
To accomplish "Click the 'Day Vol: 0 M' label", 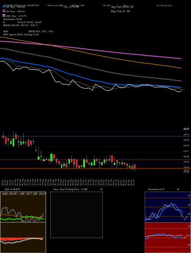I will click(x=120, y=11).
